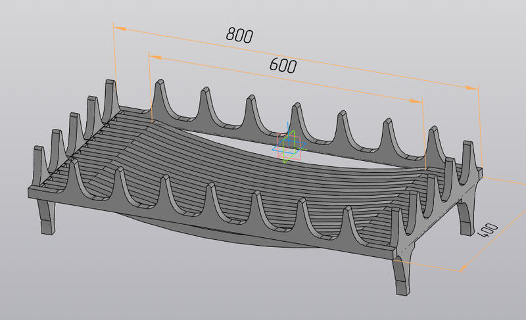Click the coordinate origin gizmo at model center
Image resolution: width=526 pixels, height=320 pixels.
288,147
